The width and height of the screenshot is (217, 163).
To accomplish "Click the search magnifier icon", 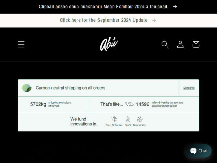I will (165, 44).
